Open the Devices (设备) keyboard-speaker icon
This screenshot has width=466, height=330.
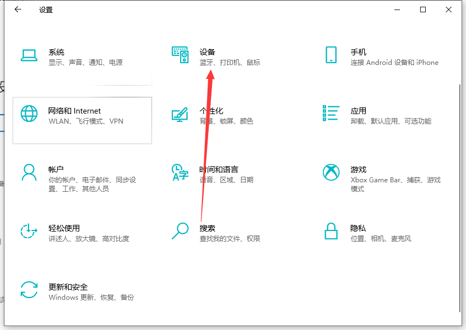tap(180, 55)
